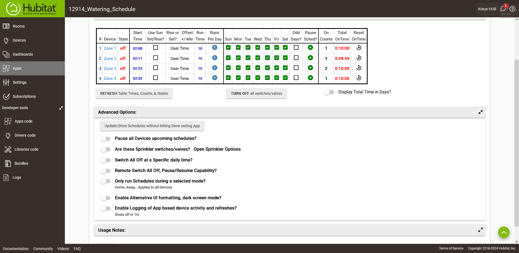Reset OnTime for Zone 4
Screen dimensions: 519x253
359,78
